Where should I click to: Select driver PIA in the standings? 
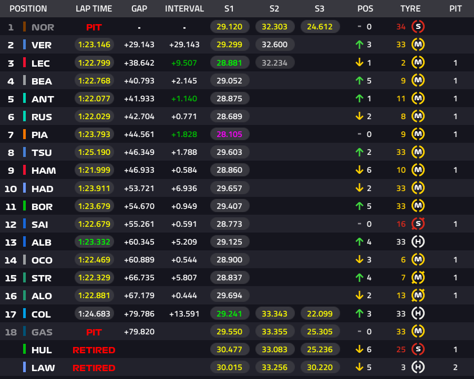tap(39, 135)
